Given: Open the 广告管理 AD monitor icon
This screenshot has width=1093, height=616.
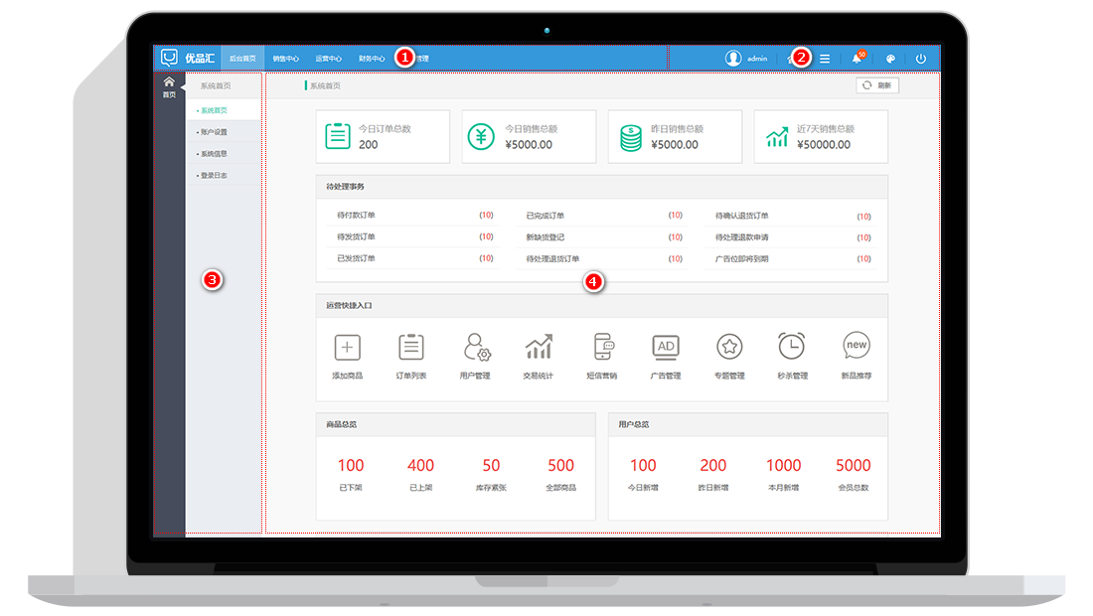Looking at the screenshot, I should 666,347.
